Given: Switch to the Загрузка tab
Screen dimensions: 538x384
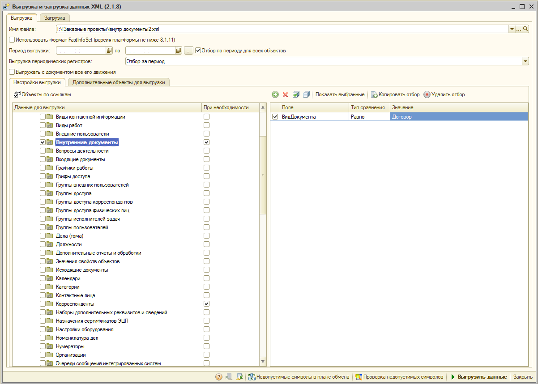Looking at the screenshot, I should coord(55,18).
